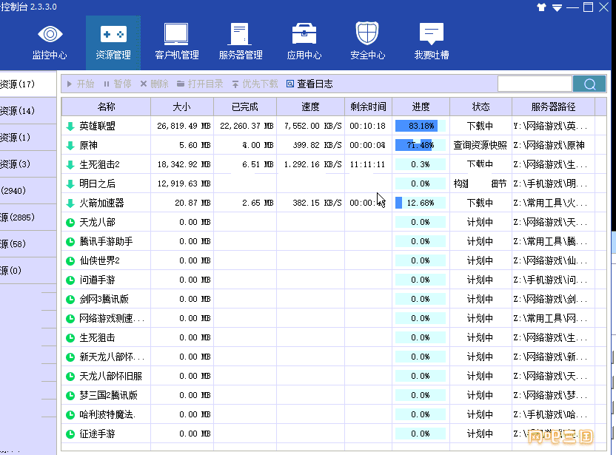Viewport: 616px width, 455px height.
Task: Click into the search input field
Action: click(535, 84)
